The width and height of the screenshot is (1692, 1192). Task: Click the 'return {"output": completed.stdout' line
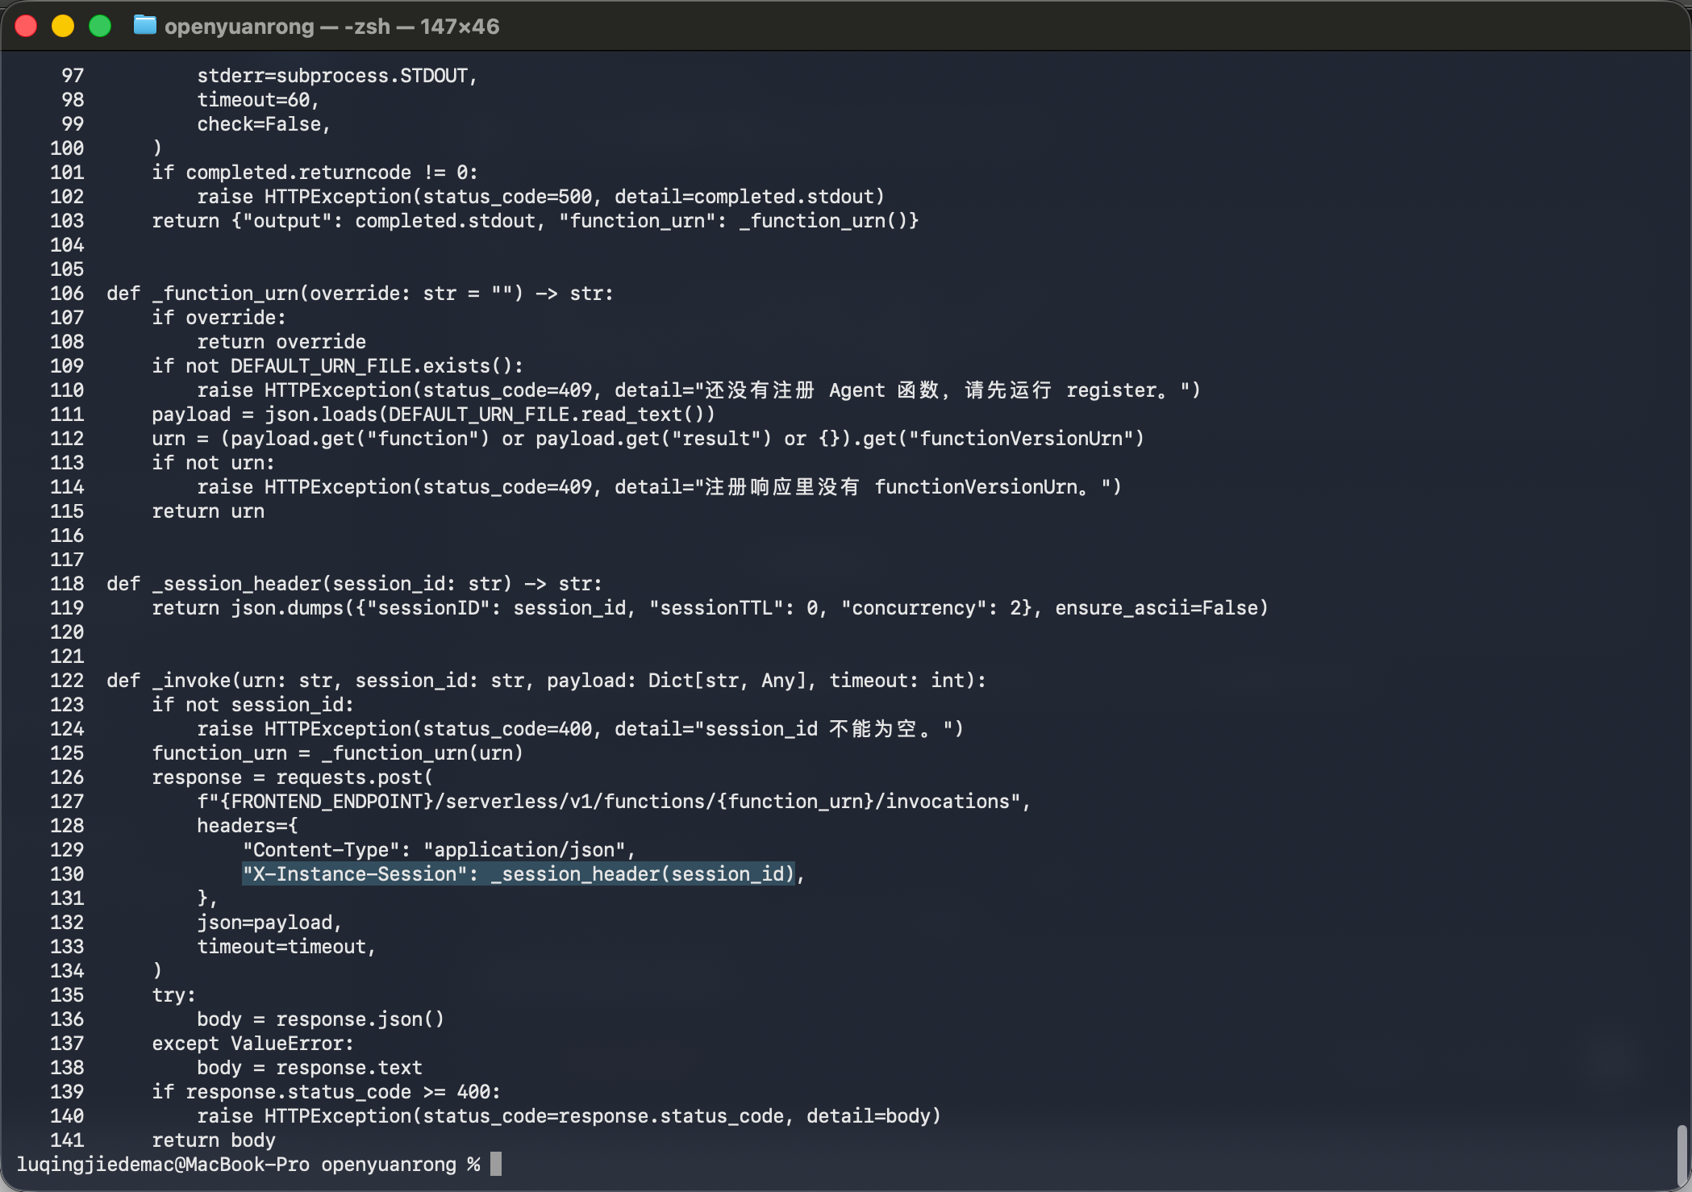[x=536, y=221]
